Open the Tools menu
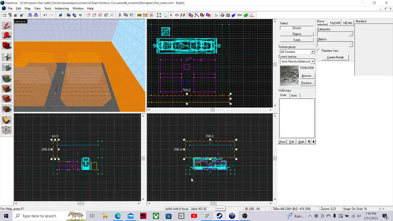 (48, 8)
